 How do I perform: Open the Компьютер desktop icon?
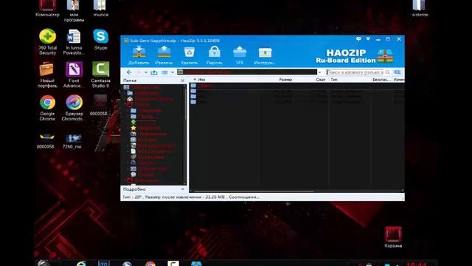(x=47, y=8)
